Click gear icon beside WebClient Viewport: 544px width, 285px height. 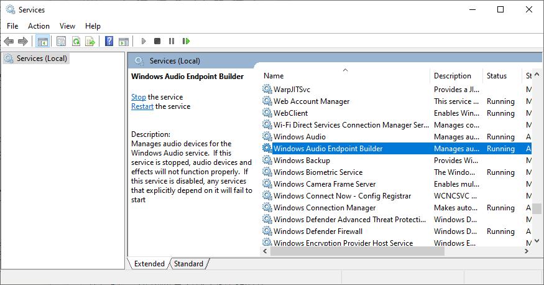pos(267,113)
